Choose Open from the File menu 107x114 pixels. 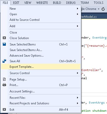click(x=41, y=14)
